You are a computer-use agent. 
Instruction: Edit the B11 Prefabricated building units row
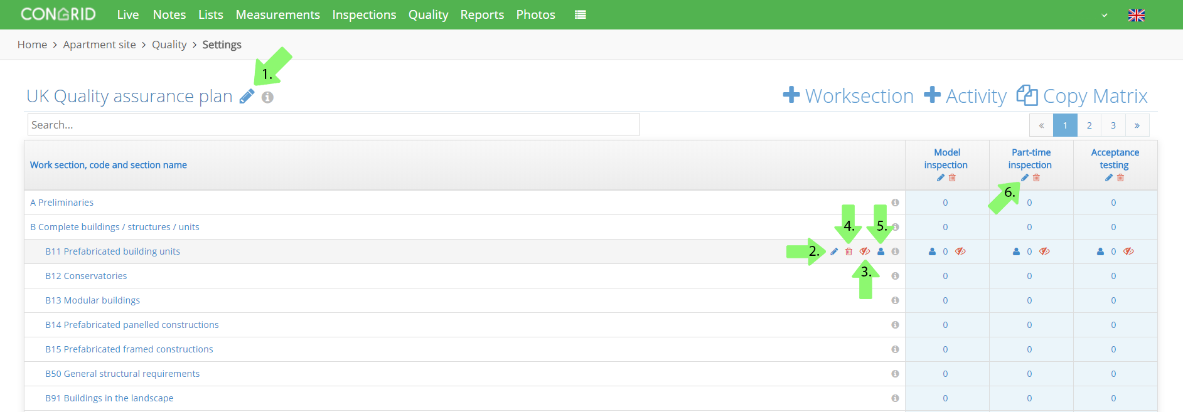pyautogui.click(x=834, y=251)
